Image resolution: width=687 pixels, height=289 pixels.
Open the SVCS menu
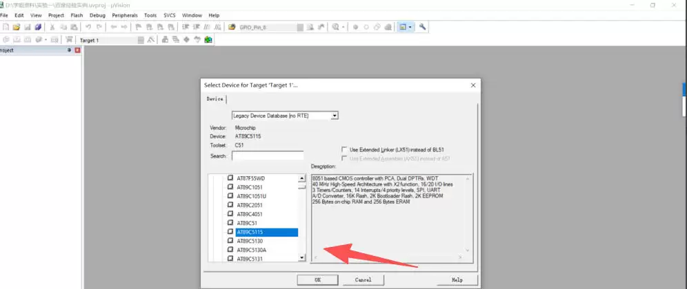170,15
